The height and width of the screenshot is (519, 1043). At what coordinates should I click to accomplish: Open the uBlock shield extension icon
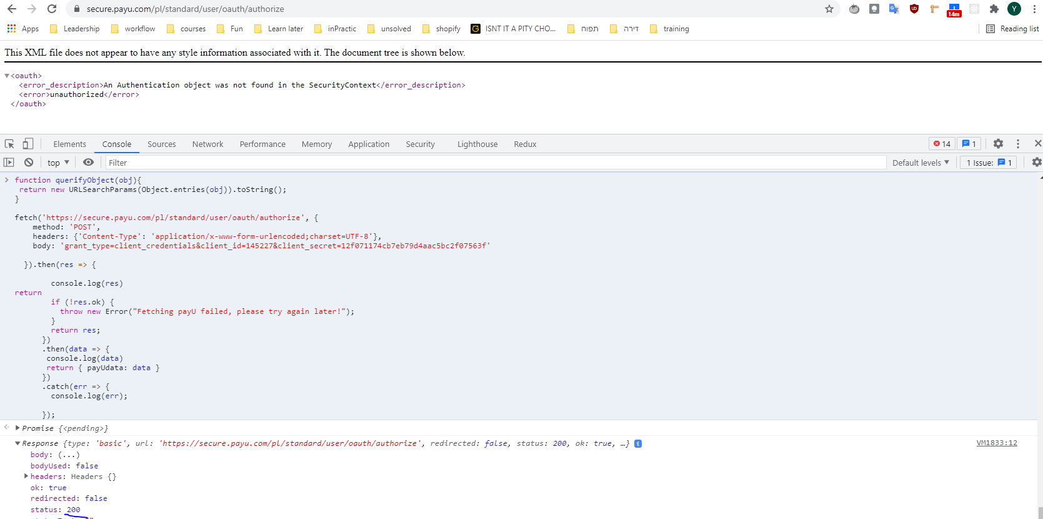914,9
